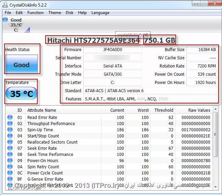Click the Buffer Size value 16384 KB
Image resolution: width=222 pixels, height=195 pixels.
pos(202,50)
